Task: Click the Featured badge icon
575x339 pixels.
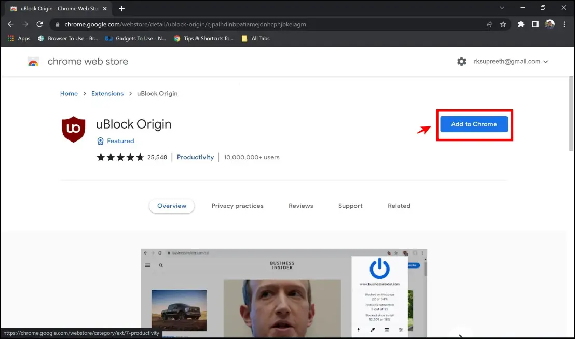Action: tap(100, 142)
